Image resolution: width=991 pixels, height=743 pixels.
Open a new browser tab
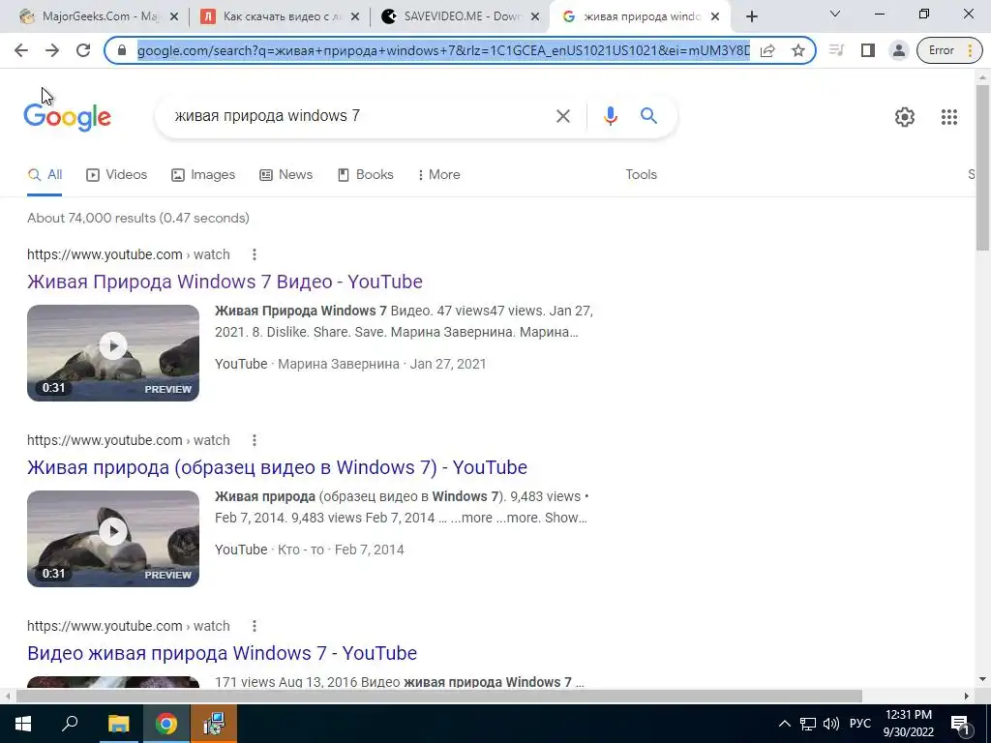(x=751, y=17)
